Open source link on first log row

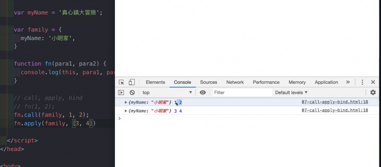pyautogui.click(x=335, y=102)
